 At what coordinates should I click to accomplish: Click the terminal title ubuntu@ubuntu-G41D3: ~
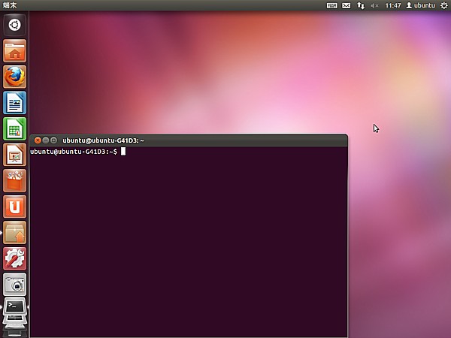tap(103, 140)
